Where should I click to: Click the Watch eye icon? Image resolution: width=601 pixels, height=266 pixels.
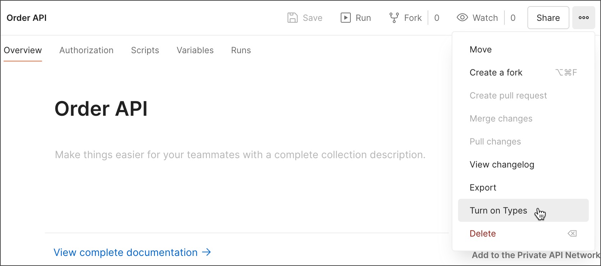tap(462, 18)
